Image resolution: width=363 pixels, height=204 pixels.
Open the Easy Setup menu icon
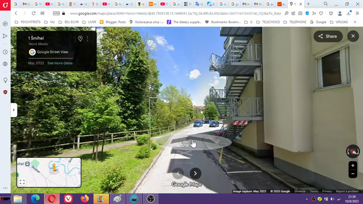pos(357,13)
